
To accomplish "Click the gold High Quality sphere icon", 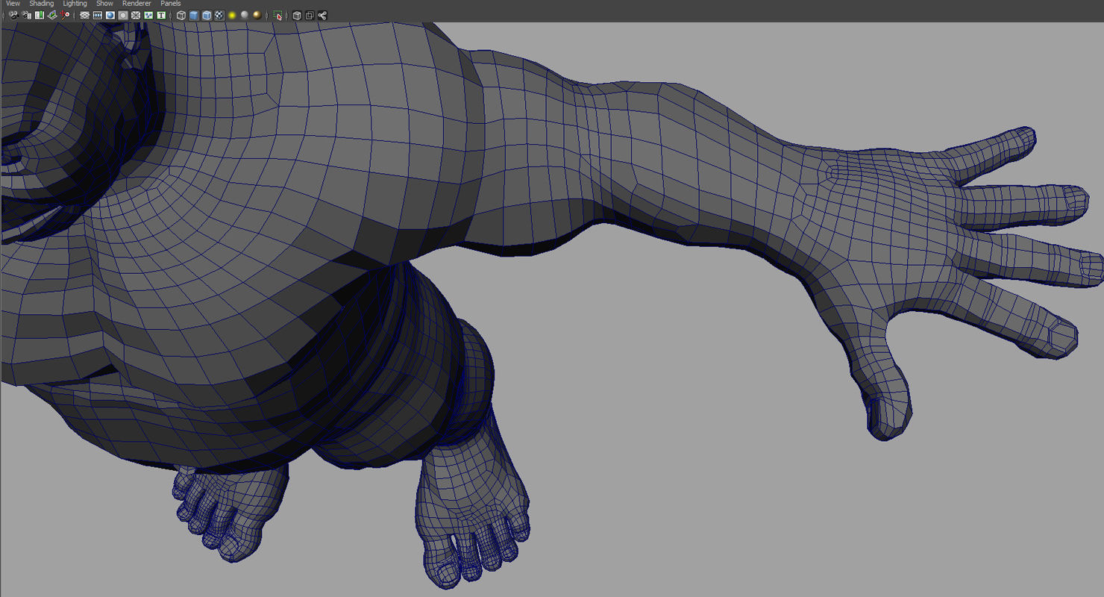I will coord(257,15).
